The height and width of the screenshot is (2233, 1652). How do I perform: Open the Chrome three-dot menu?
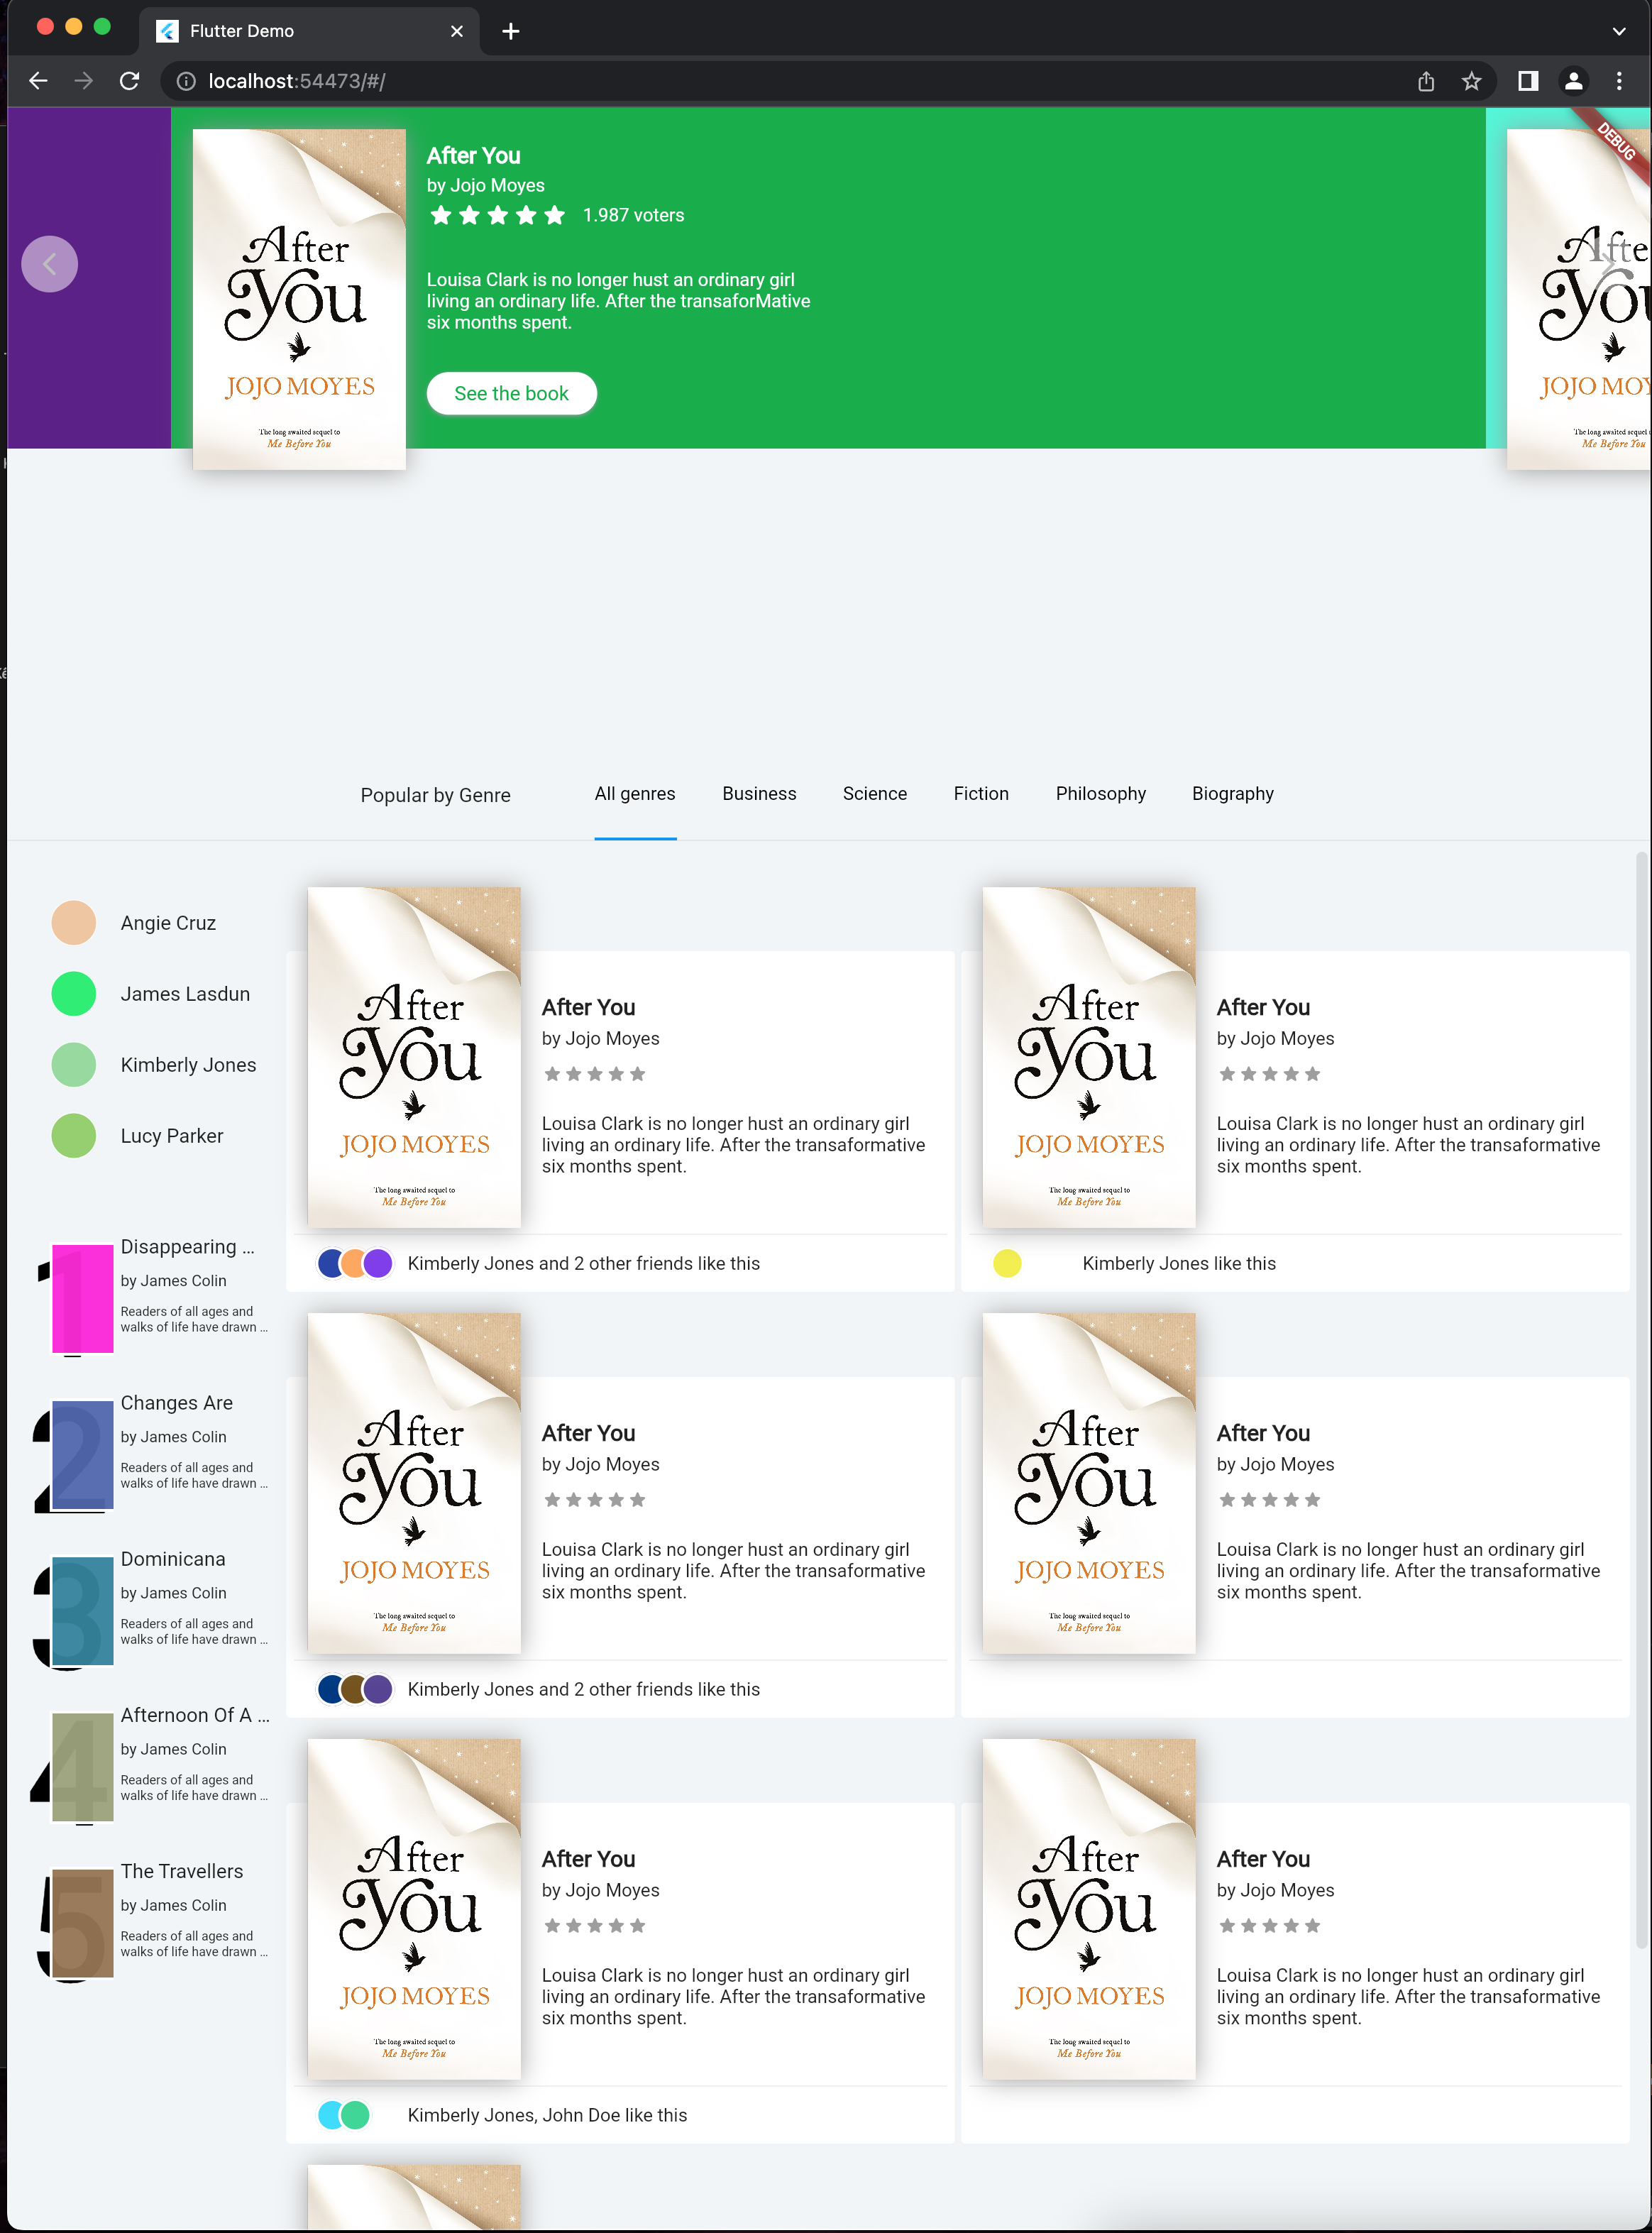[1619, 81]
